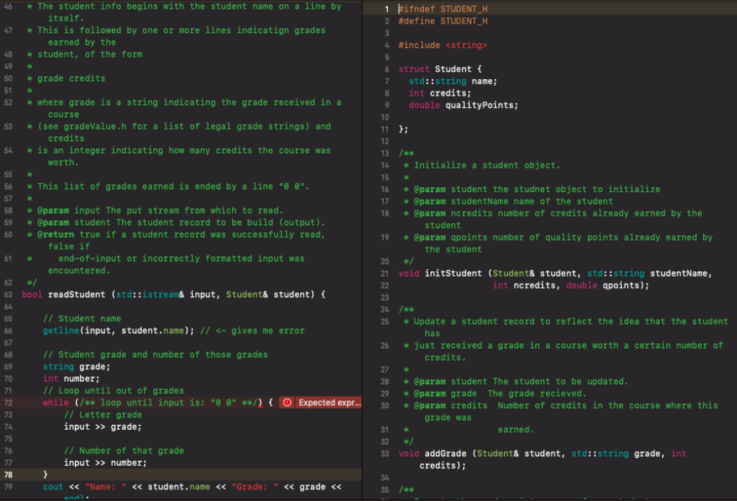Click the "Expected expr..." error banner
Image resolution: width=737 pixels, height=501 pixels.
coord(324,402)
